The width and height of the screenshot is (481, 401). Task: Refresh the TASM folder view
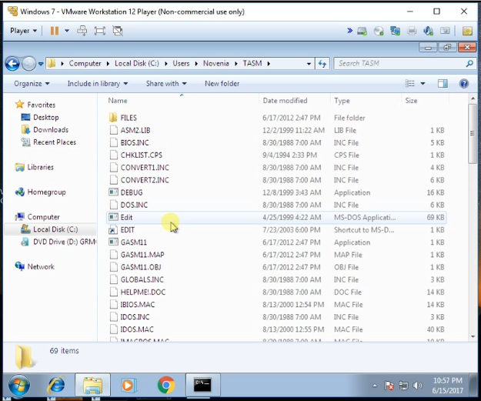click(322, 64)
